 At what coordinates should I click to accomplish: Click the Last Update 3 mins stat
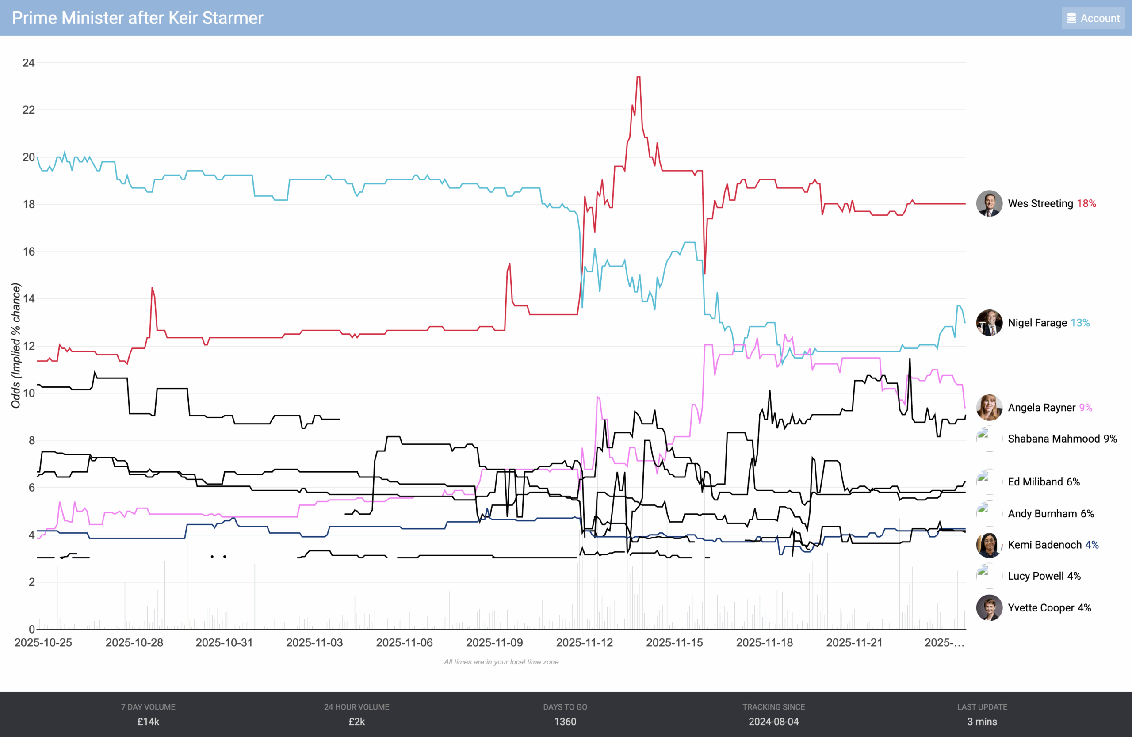[982, 714]
